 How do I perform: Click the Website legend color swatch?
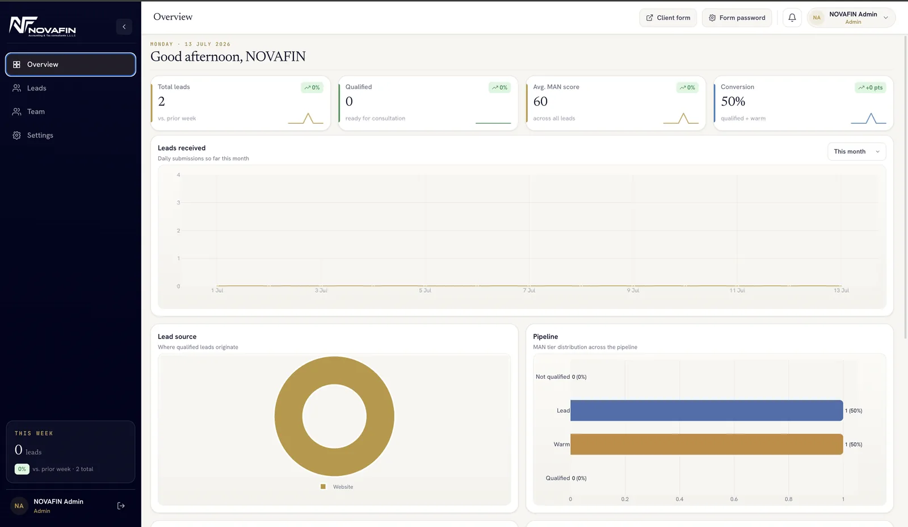pos(323,487)
